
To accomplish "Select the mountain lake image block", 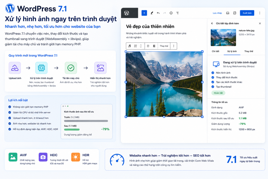I will tap(164, 84).
